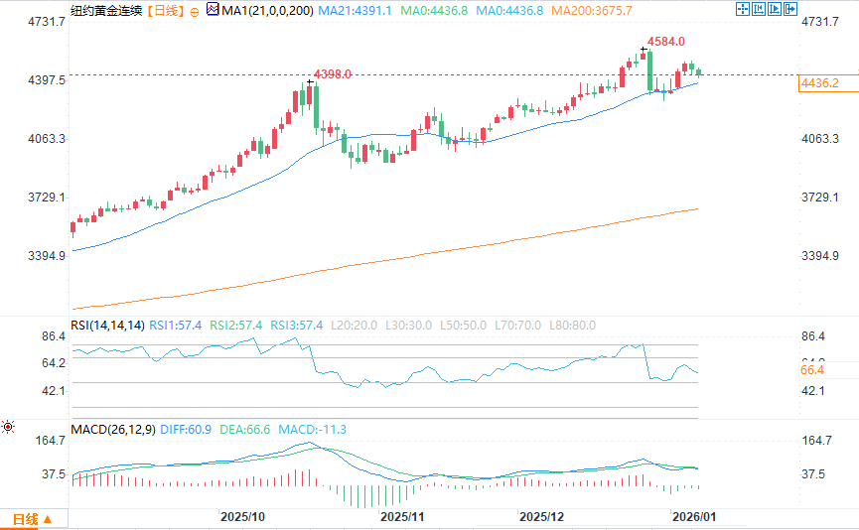Click the right axis 4063.3 price label

coord(820,139)
